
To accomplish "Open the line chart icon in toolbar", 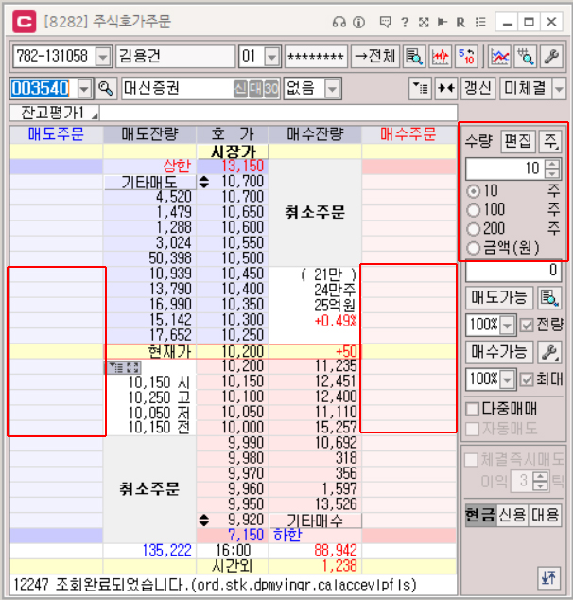I will (499, 57).
